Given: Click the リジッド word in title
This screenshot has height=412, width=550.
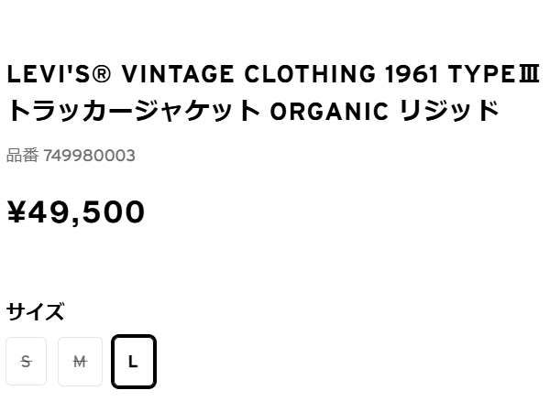Looking at the screenshot, I should point(449,112).
